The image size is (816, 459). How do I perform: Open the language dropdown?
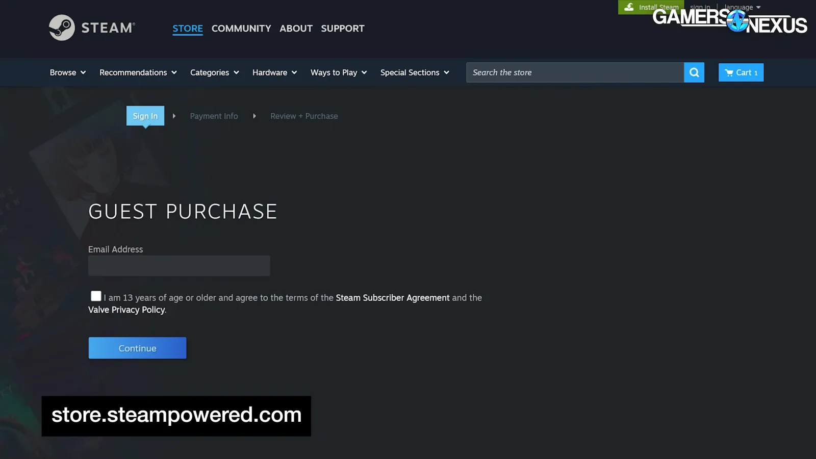742,7
